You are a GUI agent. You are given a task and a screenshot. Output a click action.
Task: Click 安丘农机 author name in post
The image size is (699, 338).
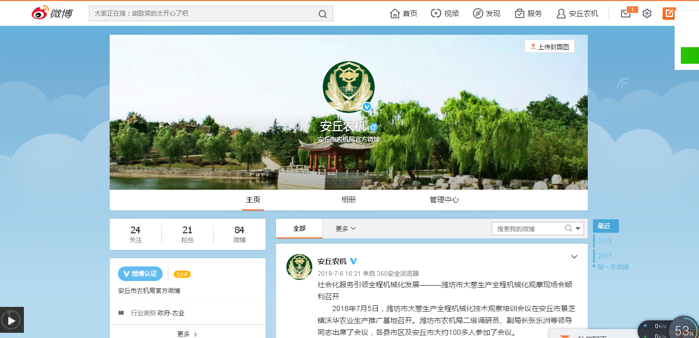[x=332, y=261]
